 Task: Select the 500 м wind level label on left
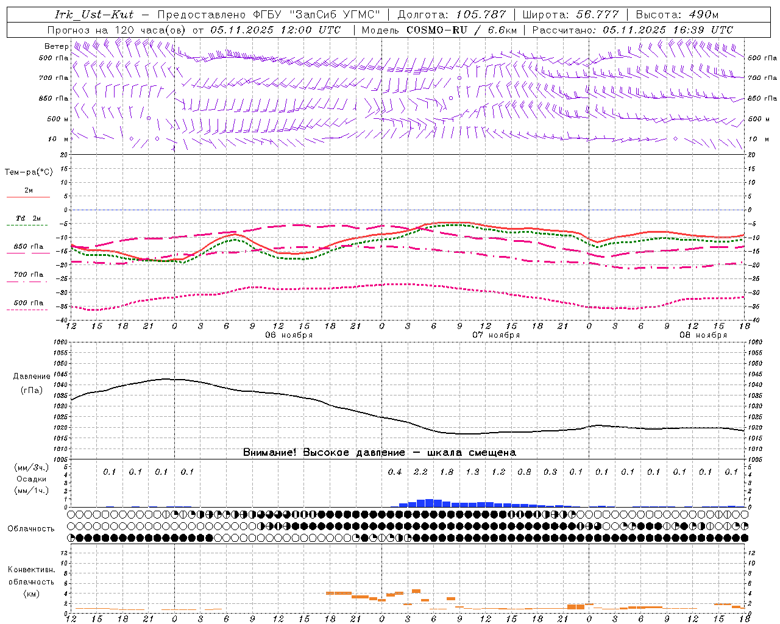pyautogui.click(x=58, y=119)
